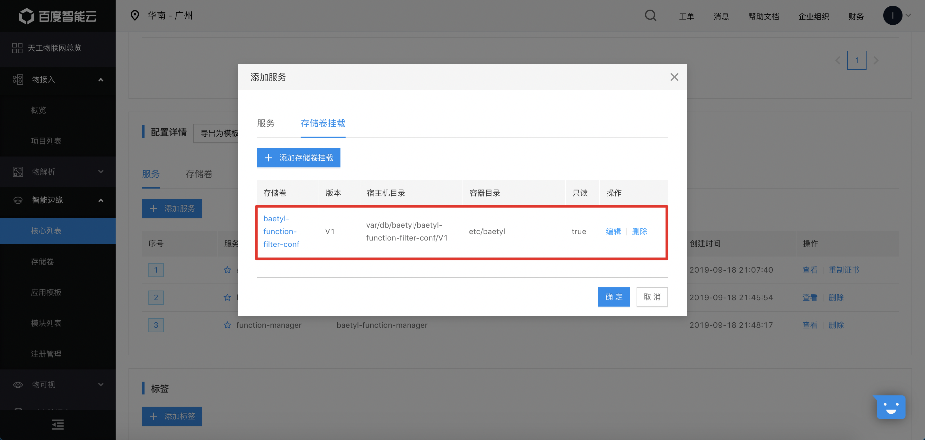Expand the 物解析 menu chevron

tap(101, 172)
